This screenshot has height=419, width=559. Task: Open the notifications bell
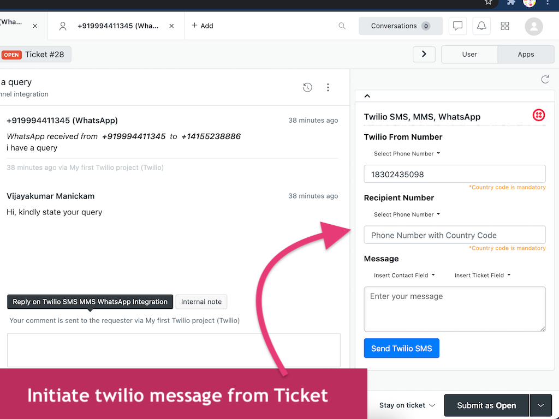pyautogui.click(x=481, y=26)
